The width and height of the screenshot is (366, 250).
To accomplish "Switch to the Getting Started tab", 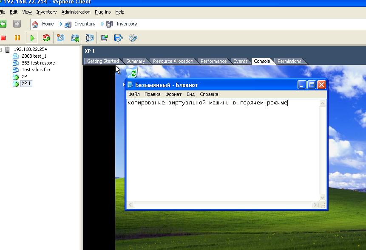I will (x=103, y=61).
